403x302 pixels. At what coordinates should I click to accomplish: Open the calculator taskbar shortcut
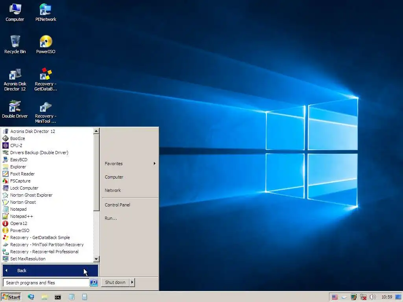pos(85,297)
